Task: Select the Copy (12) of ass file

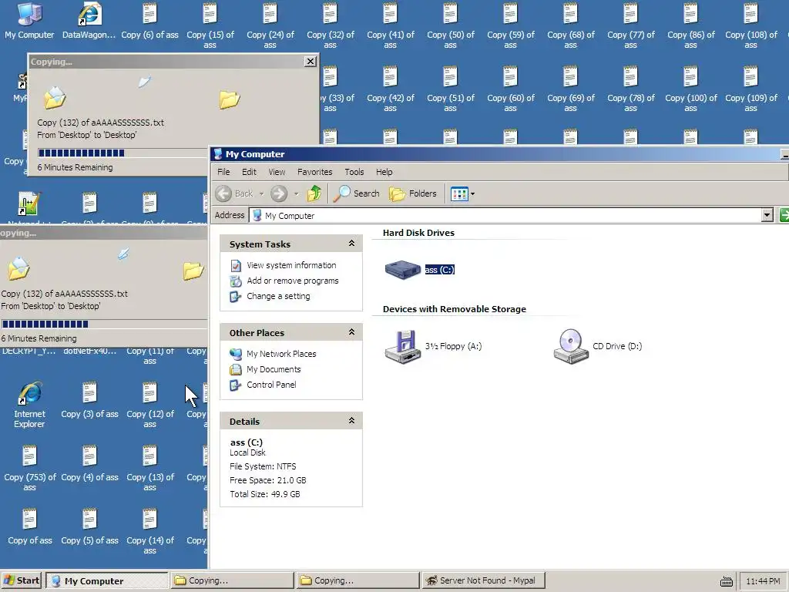Action: tap(150, 405)
